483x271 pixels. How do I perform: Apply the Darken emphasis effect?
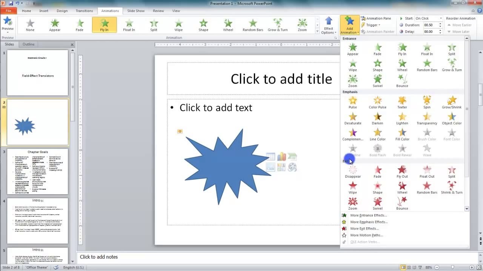pos(377,118)
